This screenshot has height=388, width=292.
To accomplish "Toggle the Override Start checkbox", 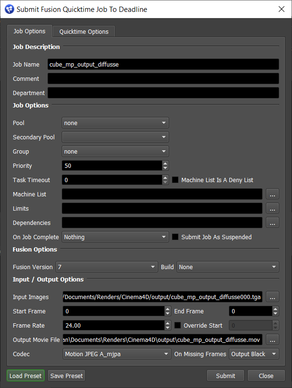I will pyautogui.click(x=178, y=325).
